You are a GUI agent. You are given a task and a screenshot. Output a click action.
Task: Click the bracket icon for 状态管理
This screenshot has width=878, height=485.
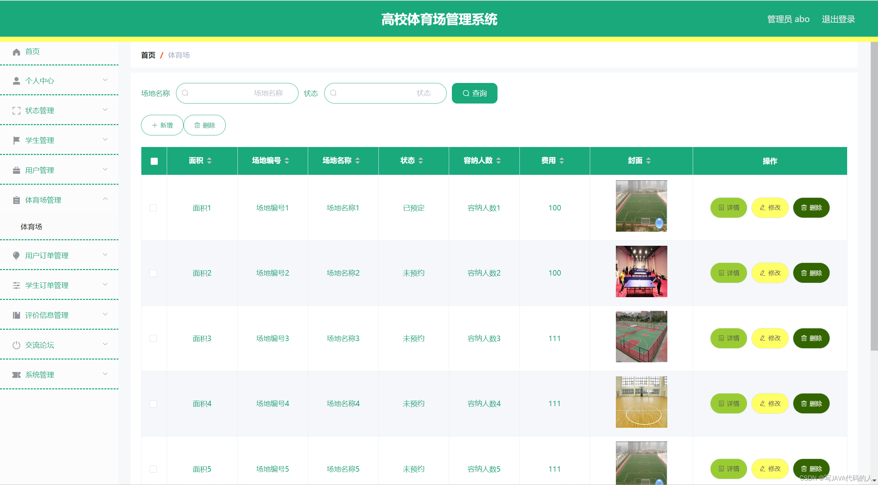point(16,111)
